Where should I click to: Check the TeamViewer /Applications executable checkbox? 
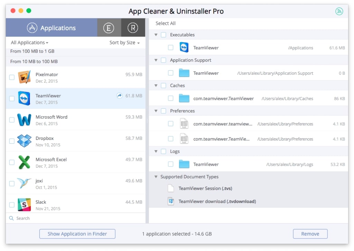(171, 47)
